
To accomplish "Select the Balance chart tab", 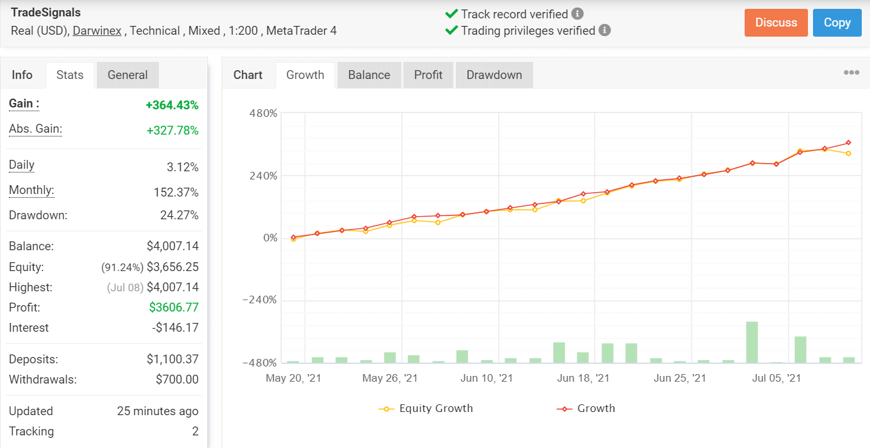I will [x=369, y=75].
